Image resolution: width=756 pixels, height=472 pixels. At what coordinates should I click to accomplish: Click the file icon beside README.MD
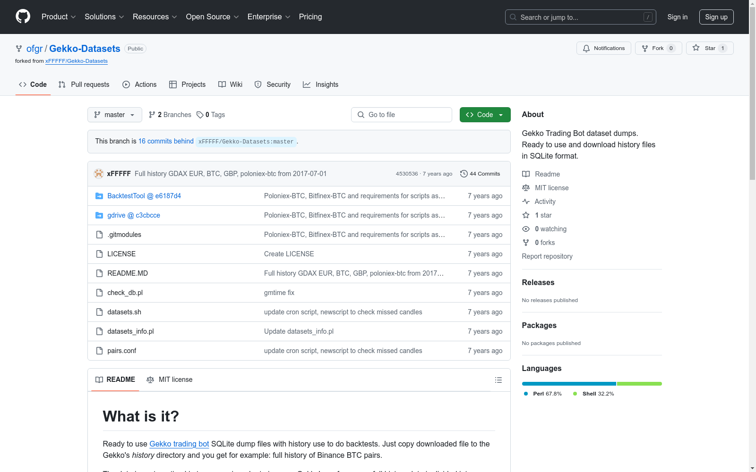point(99,273)
